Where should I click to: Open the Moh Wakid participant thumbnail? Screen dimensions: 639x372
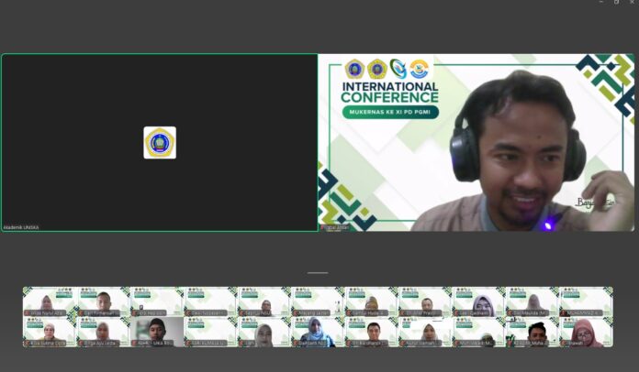click(478, 333)
